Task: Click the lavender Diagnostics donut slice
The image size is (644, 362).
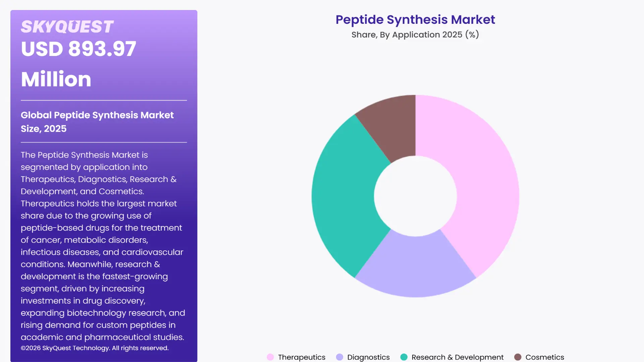Action: point(415,266)
